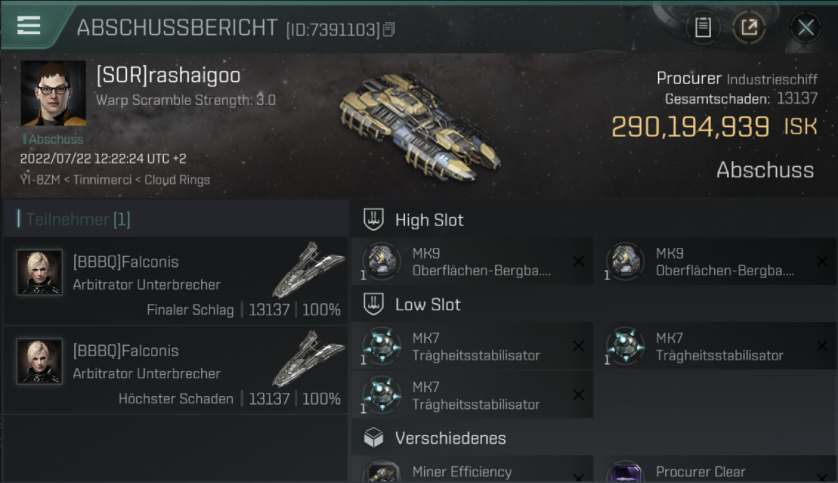Click X on second MK9 Oberflächen-Bergbau module
Image resolution: width=838 pixels, height=483 pixels.
point(822,261)
